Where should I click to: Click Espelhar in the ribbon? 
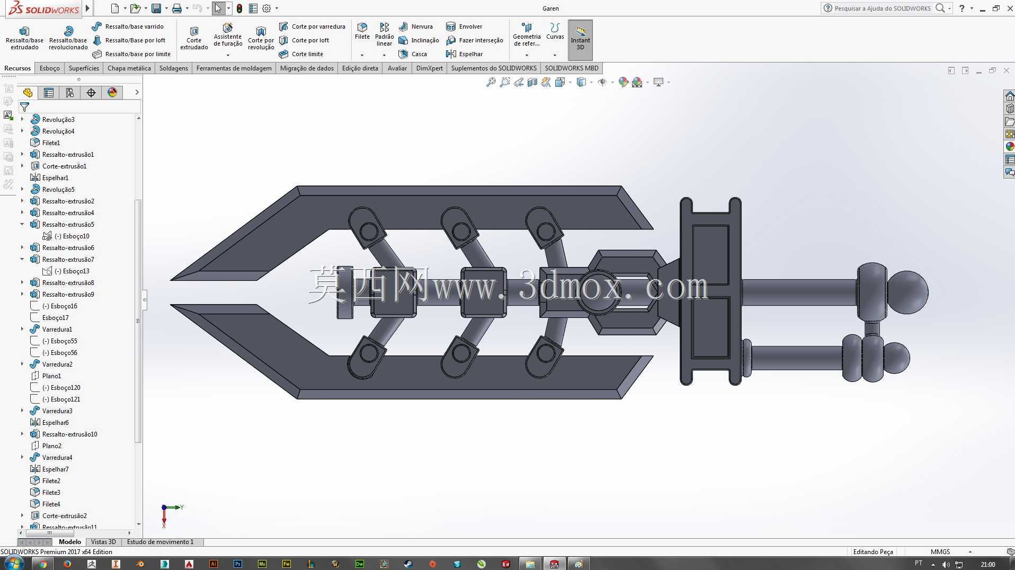coord(465,54)
